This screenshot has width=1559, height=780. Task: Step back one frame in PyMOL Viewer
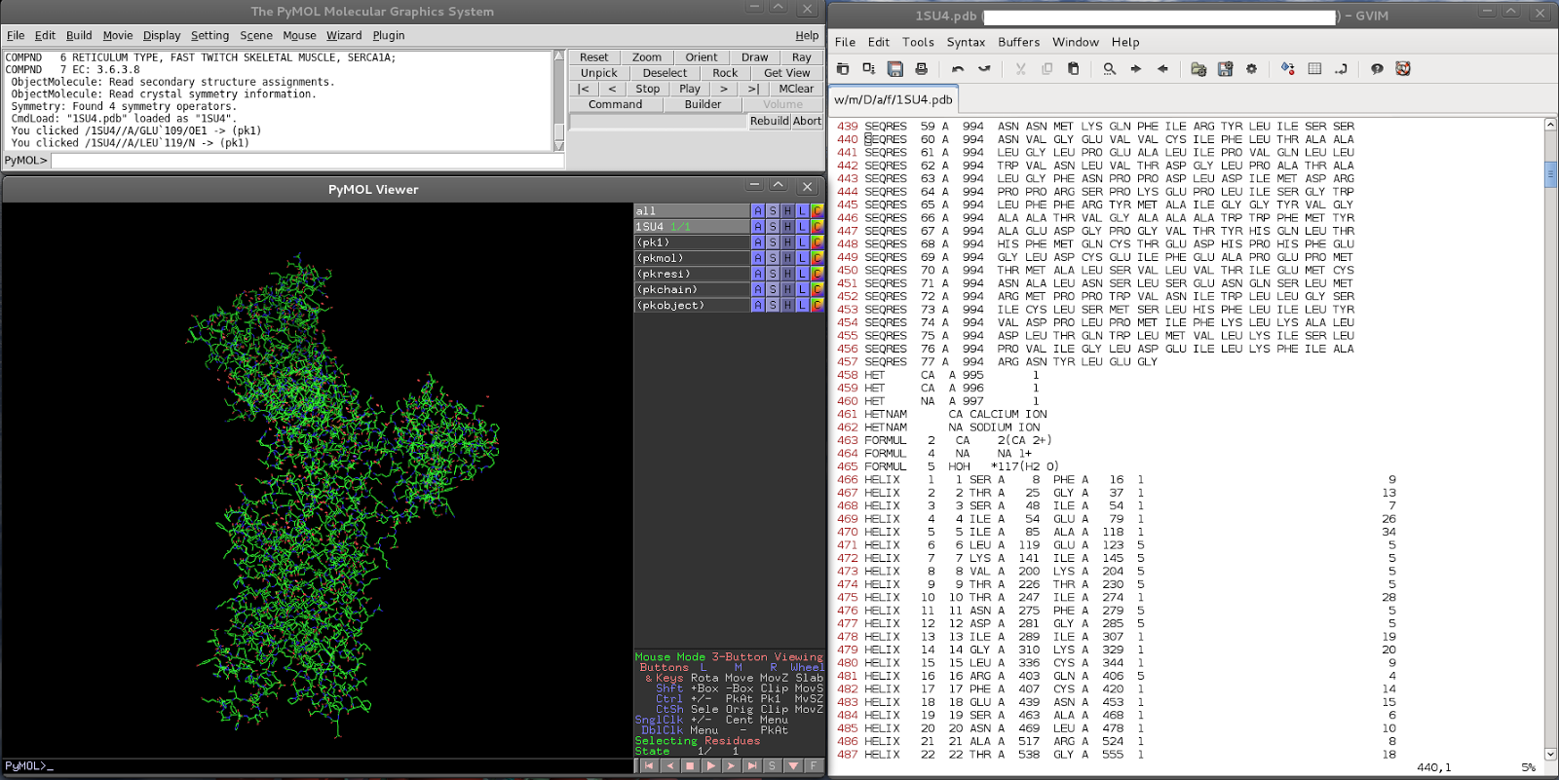(669, 766)
